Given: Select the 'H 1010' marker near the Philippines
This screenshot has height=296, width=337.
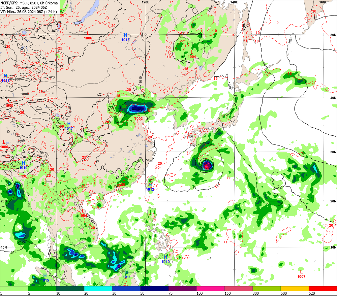Looking at the screenshot, I should (x=165, y=259).
